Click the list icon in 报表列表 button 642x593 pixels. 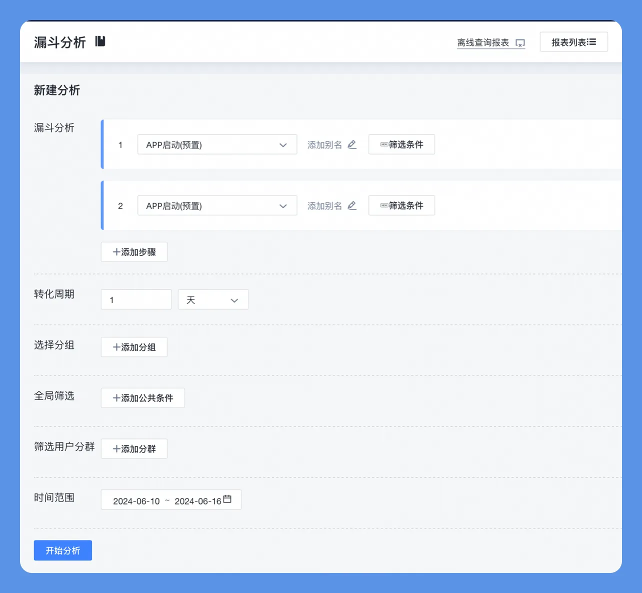point(592,42)
